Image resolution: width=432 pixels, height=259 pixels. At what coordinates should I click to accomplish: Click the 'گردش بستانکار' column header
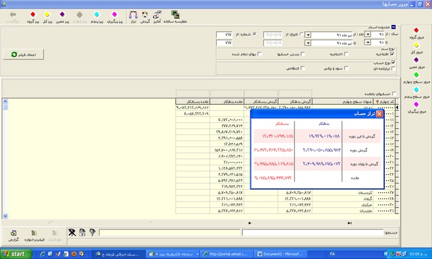click(261, 102)
